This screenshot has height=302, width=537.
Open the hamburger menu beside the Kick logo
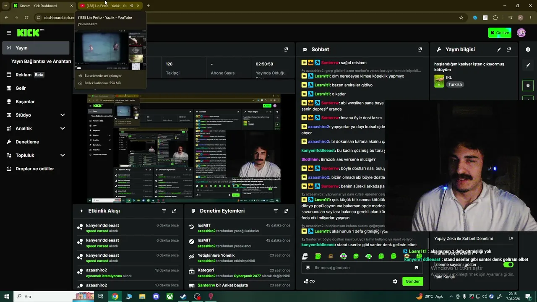[x=9, y=33]
